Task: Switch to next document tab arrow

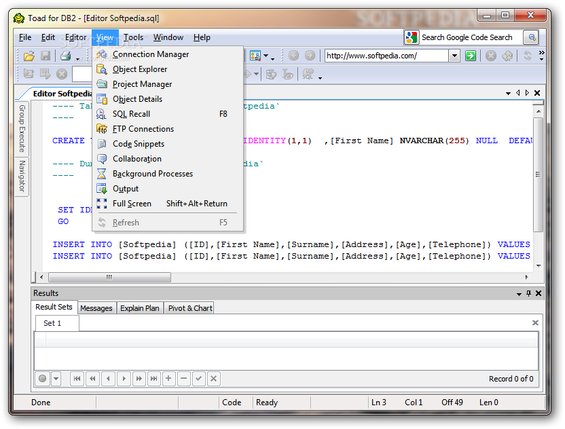Action: [x=527, y=93]
